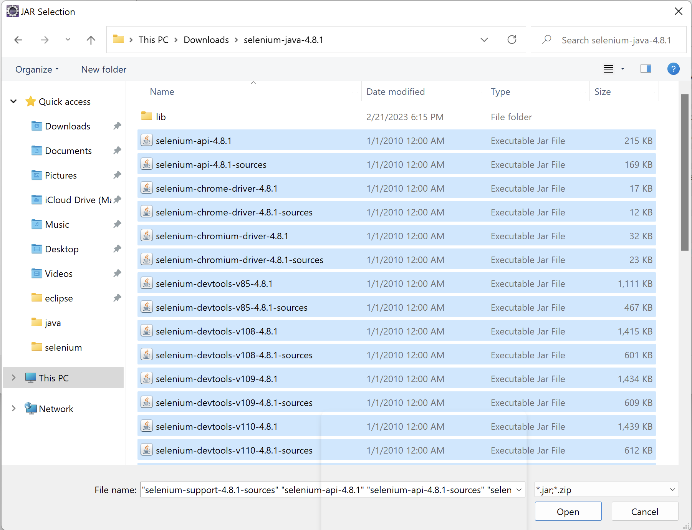The height and width of the screenshot is (530, 692).
Task: Go up one folder level
Action: (x=91, y=40)
